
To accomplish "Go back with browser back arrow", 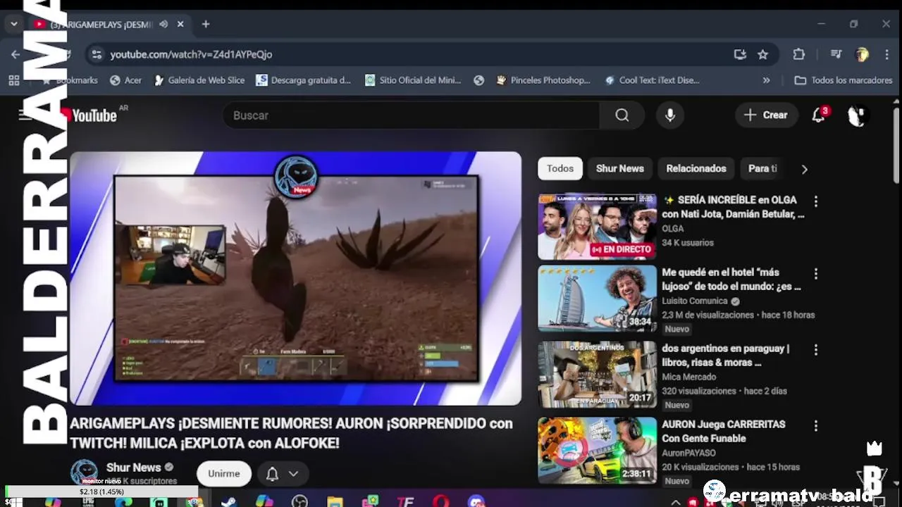I will pos(16,54).
